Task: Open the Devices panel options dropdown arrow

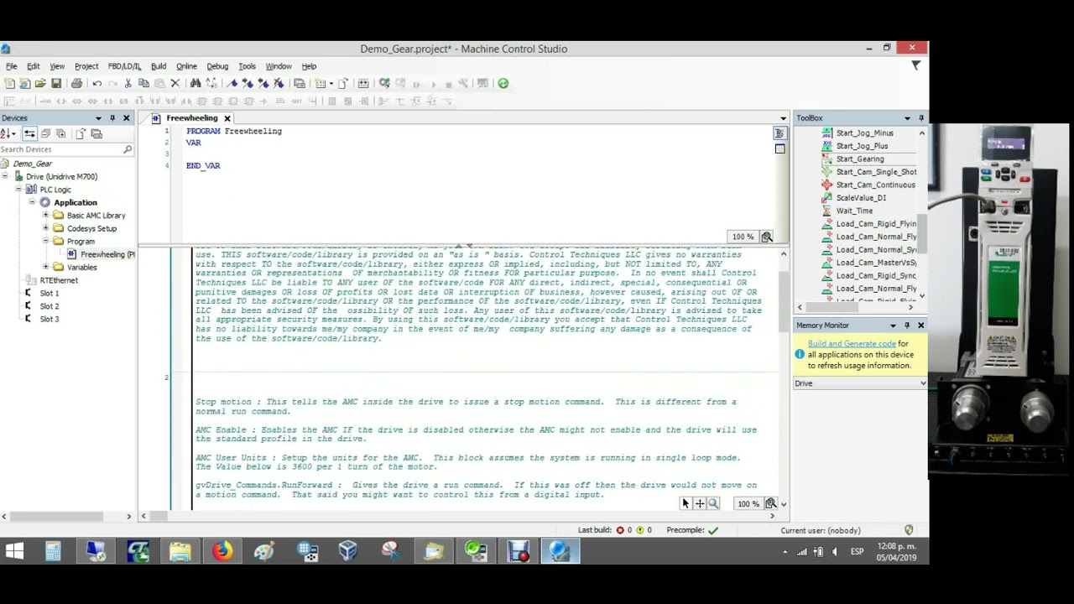Action: click(x=98, y=118)
